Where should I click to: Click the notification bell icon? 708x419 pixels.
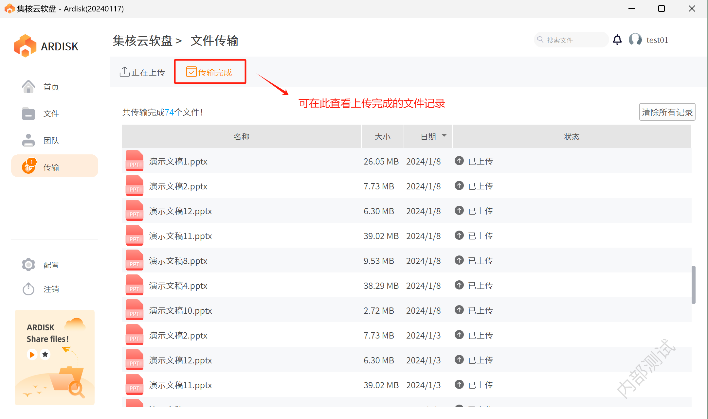617,40
